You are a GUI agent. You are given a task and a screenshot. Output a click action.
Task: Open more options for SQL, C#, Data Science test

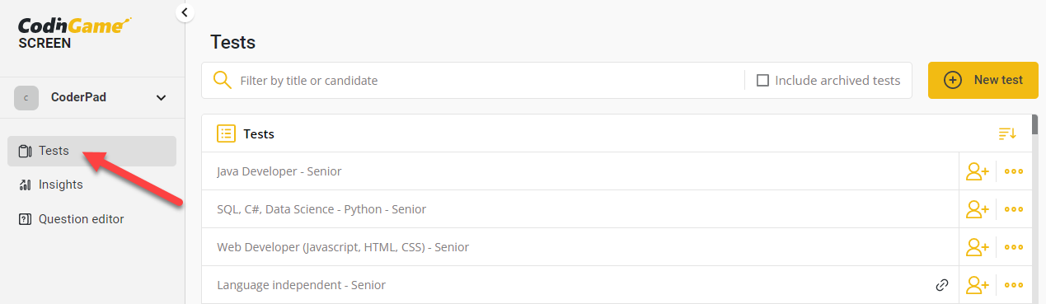click(x=1014, y=209)
